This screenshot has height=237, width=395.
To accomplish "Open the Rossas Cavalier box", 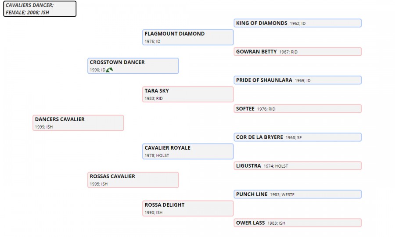I will pyautogui.click(x=133, y=180).
